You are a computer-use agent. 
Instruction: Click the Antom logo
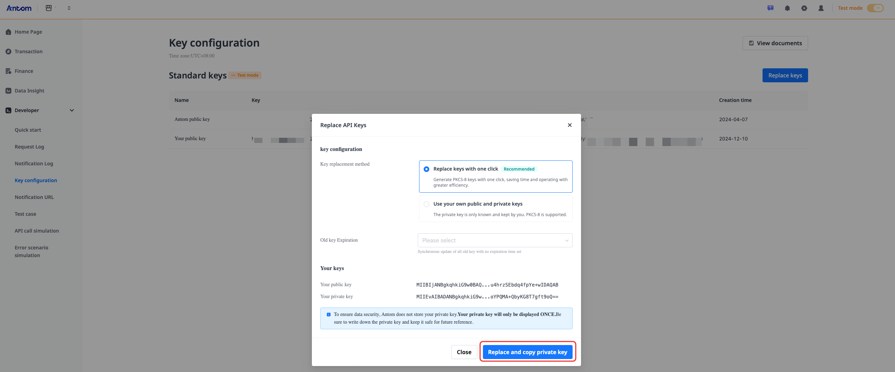tap(19, 8)
